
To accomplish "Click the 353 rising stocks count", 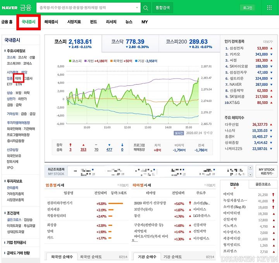I will (83, 150).
